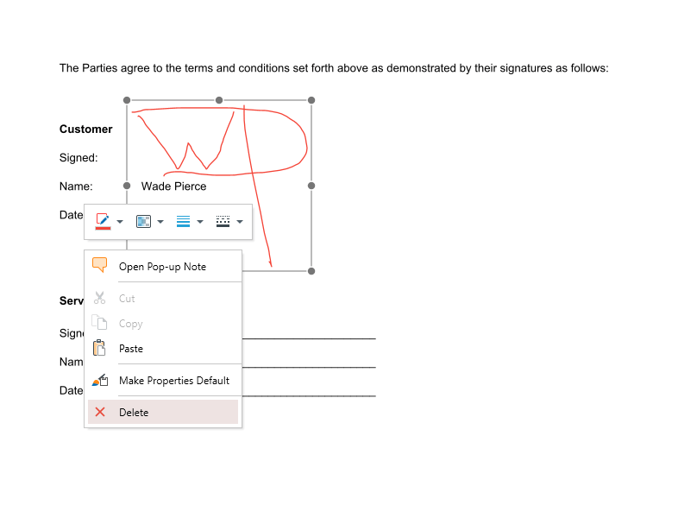The image size is (678, 518).
Task: Click the opacity checkerboard icon
Action: [143, 221]
